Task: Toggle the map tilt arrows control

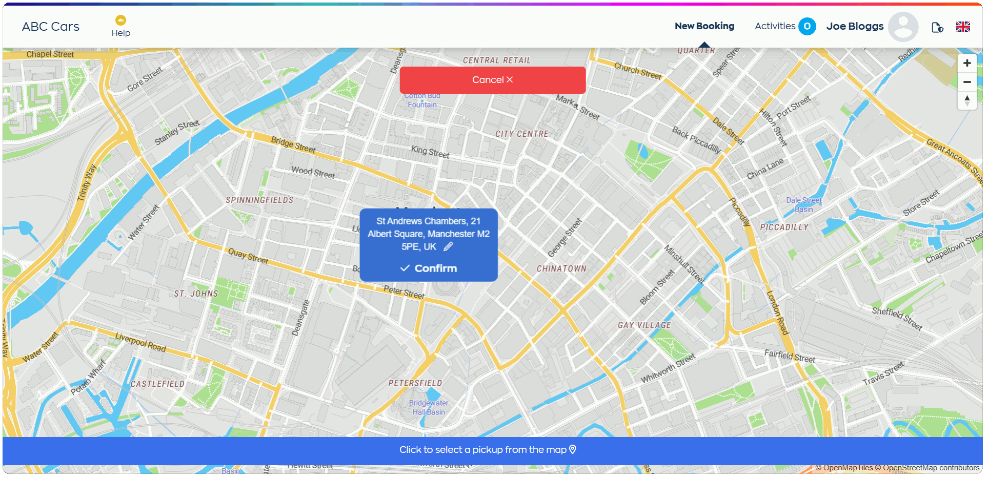Action: (966, 100)
